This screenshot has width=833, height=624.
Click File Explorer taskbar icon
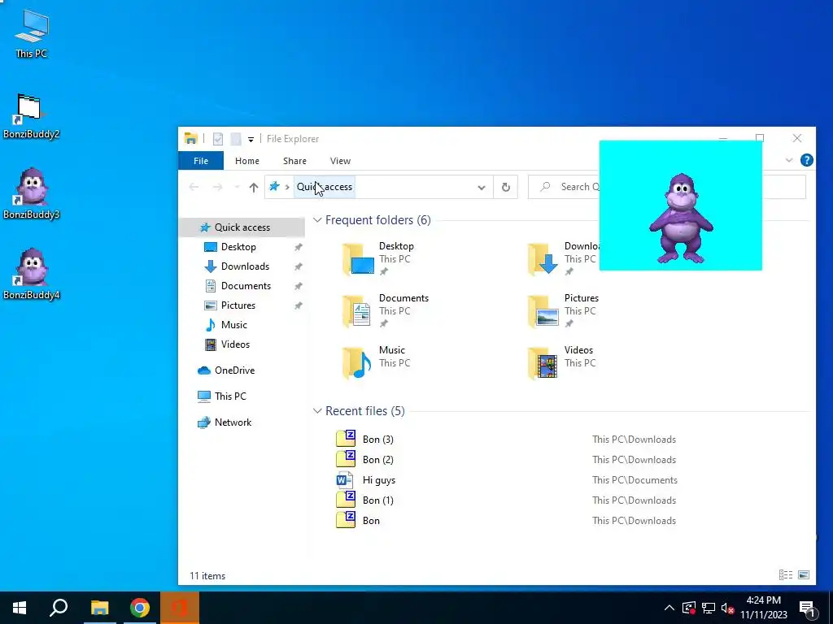(99, 608)
